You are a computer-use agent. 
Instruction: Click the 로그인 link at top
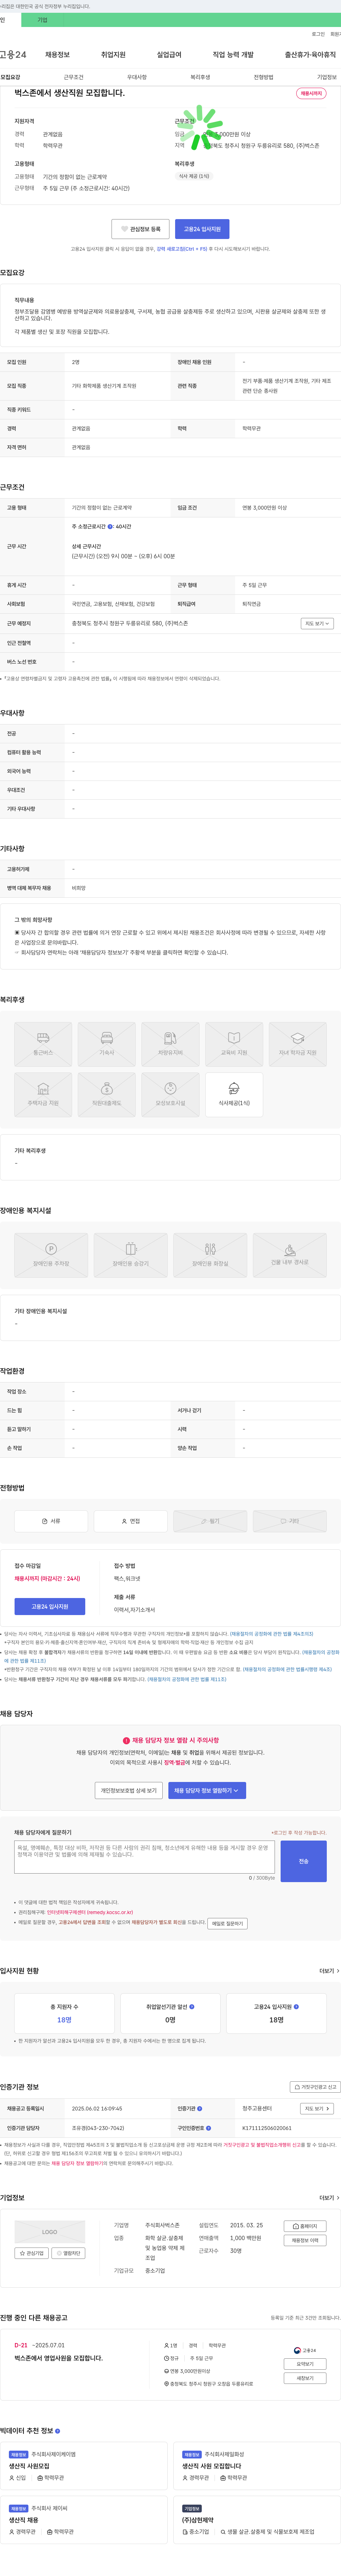point(318,34)
